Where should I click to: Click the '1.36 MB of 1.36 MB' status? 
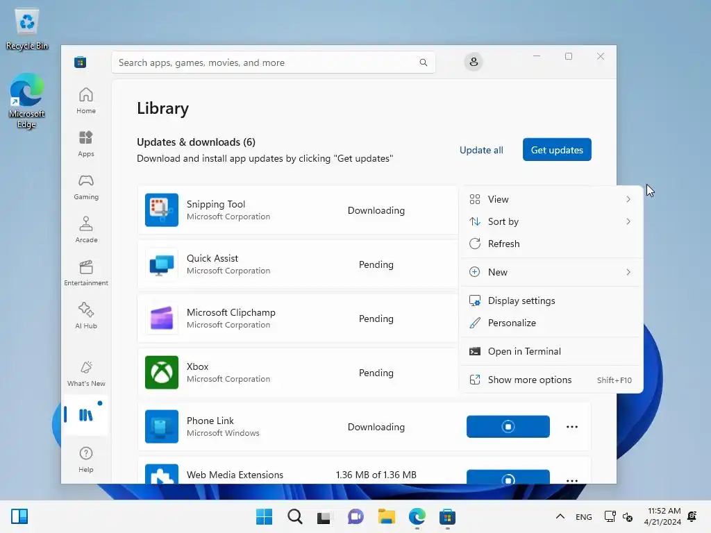point(376,475)
